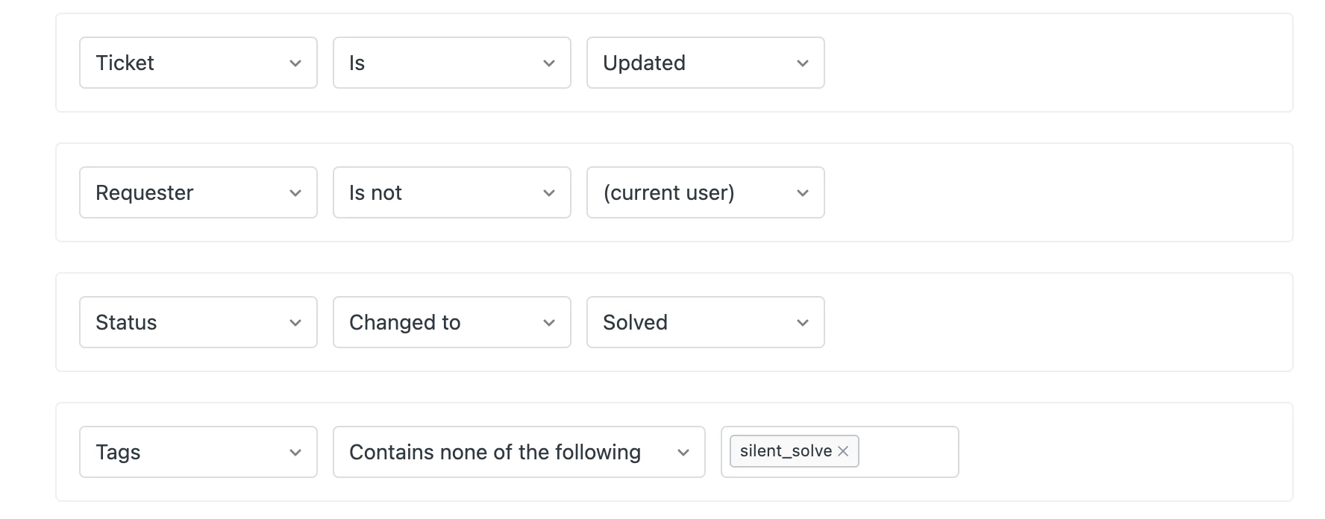Expand "Contains none of the following" dropdown
Viewport: 1325px width, 519px height.
tap(519, 452)
